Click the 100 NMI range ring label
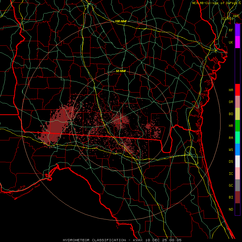This screenshot has height=242, width=242. (x=121, y=21)
